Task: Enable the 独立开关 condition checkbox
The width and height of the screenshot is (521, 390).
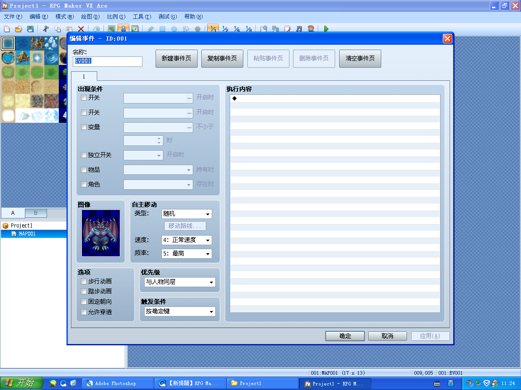Action: (x=84, y=155)
